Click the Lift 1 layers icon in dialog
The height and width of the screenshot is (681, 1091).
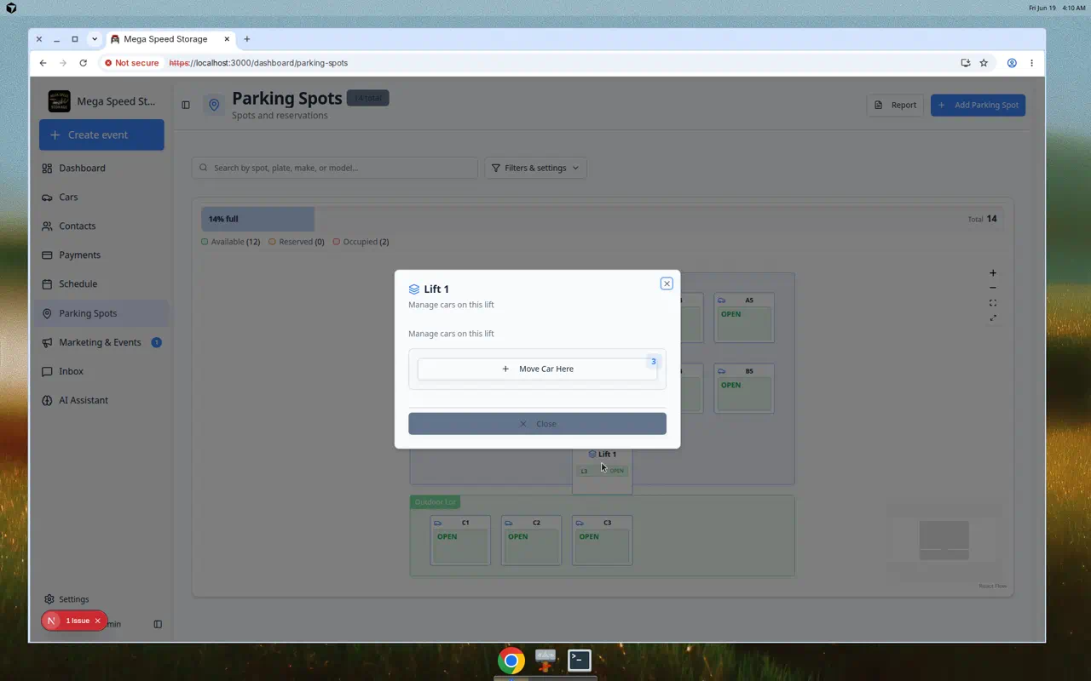(x=414, y=289)
